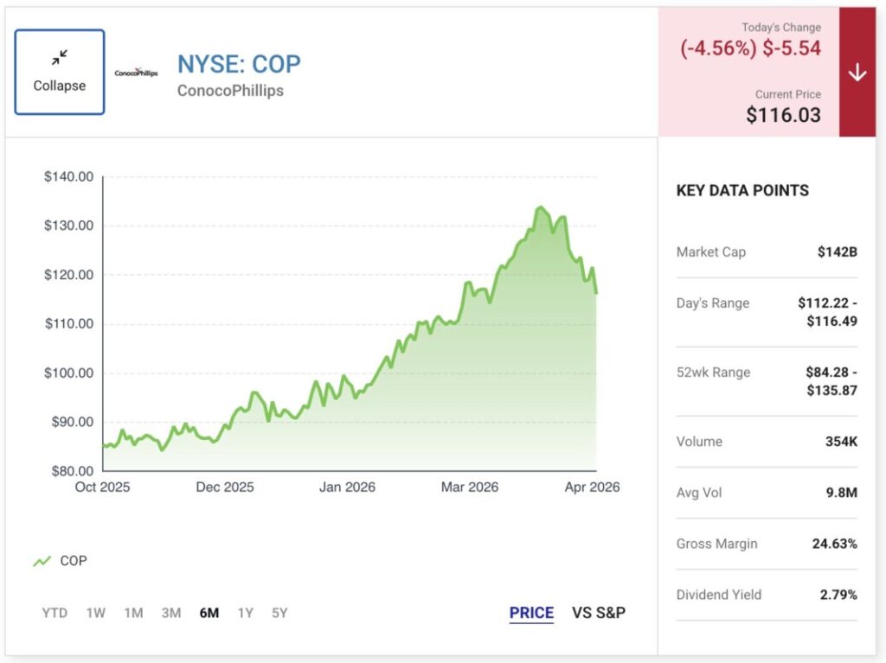Click the Current Price $116.03 value

tap(783, 114)
